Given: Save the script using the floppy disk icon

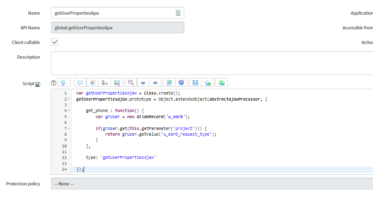Looking at the screenshot, I should [195, 83].
